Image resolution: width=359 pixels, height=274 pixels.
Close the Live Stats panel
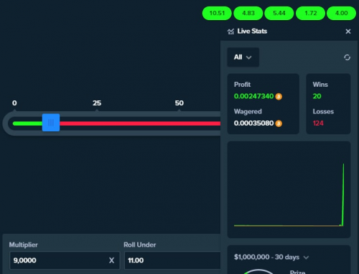[x=348, y=32]
